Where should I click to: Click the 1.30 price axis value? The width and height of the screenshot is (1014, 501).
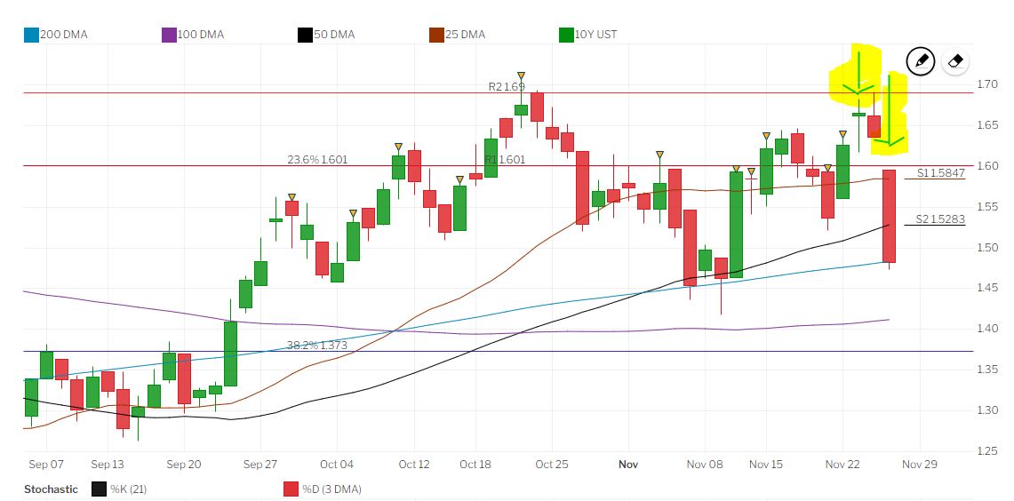(x=986, y=410)
